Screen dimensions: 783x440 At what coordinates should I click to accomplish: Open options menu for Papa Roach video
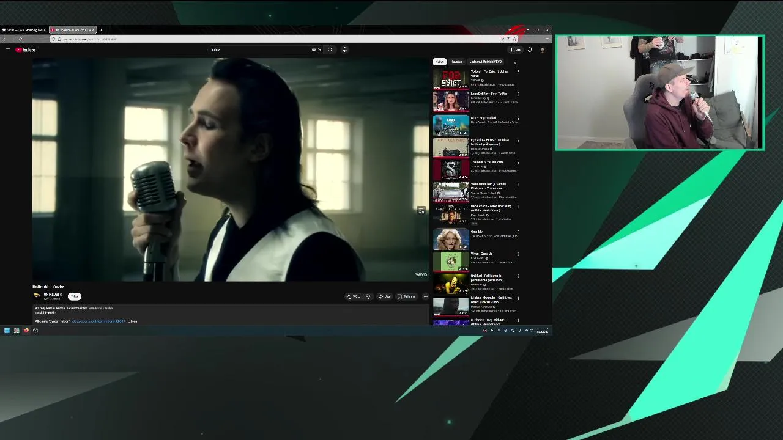pyautogui.click(x=518, y=207)
